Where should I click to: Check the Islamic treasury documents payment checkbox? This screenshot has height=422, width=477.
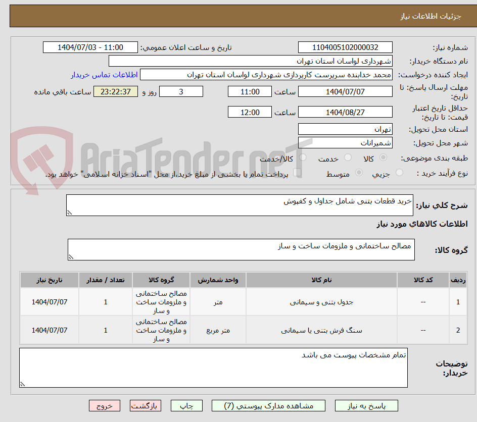tap(298, 171)
